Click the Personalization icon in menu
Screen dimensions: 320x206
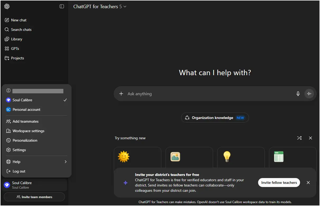(x=8, y=140)
